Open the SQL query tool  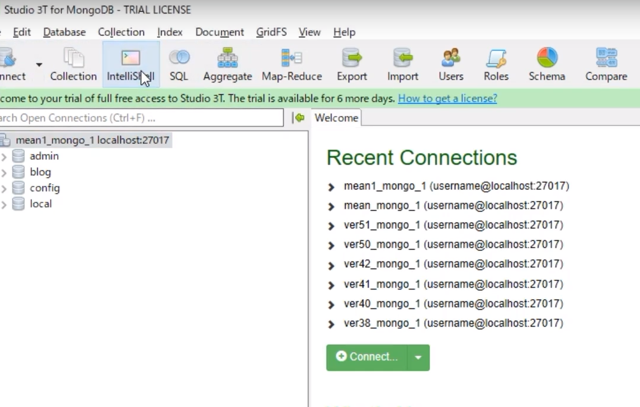coord(179,64)
